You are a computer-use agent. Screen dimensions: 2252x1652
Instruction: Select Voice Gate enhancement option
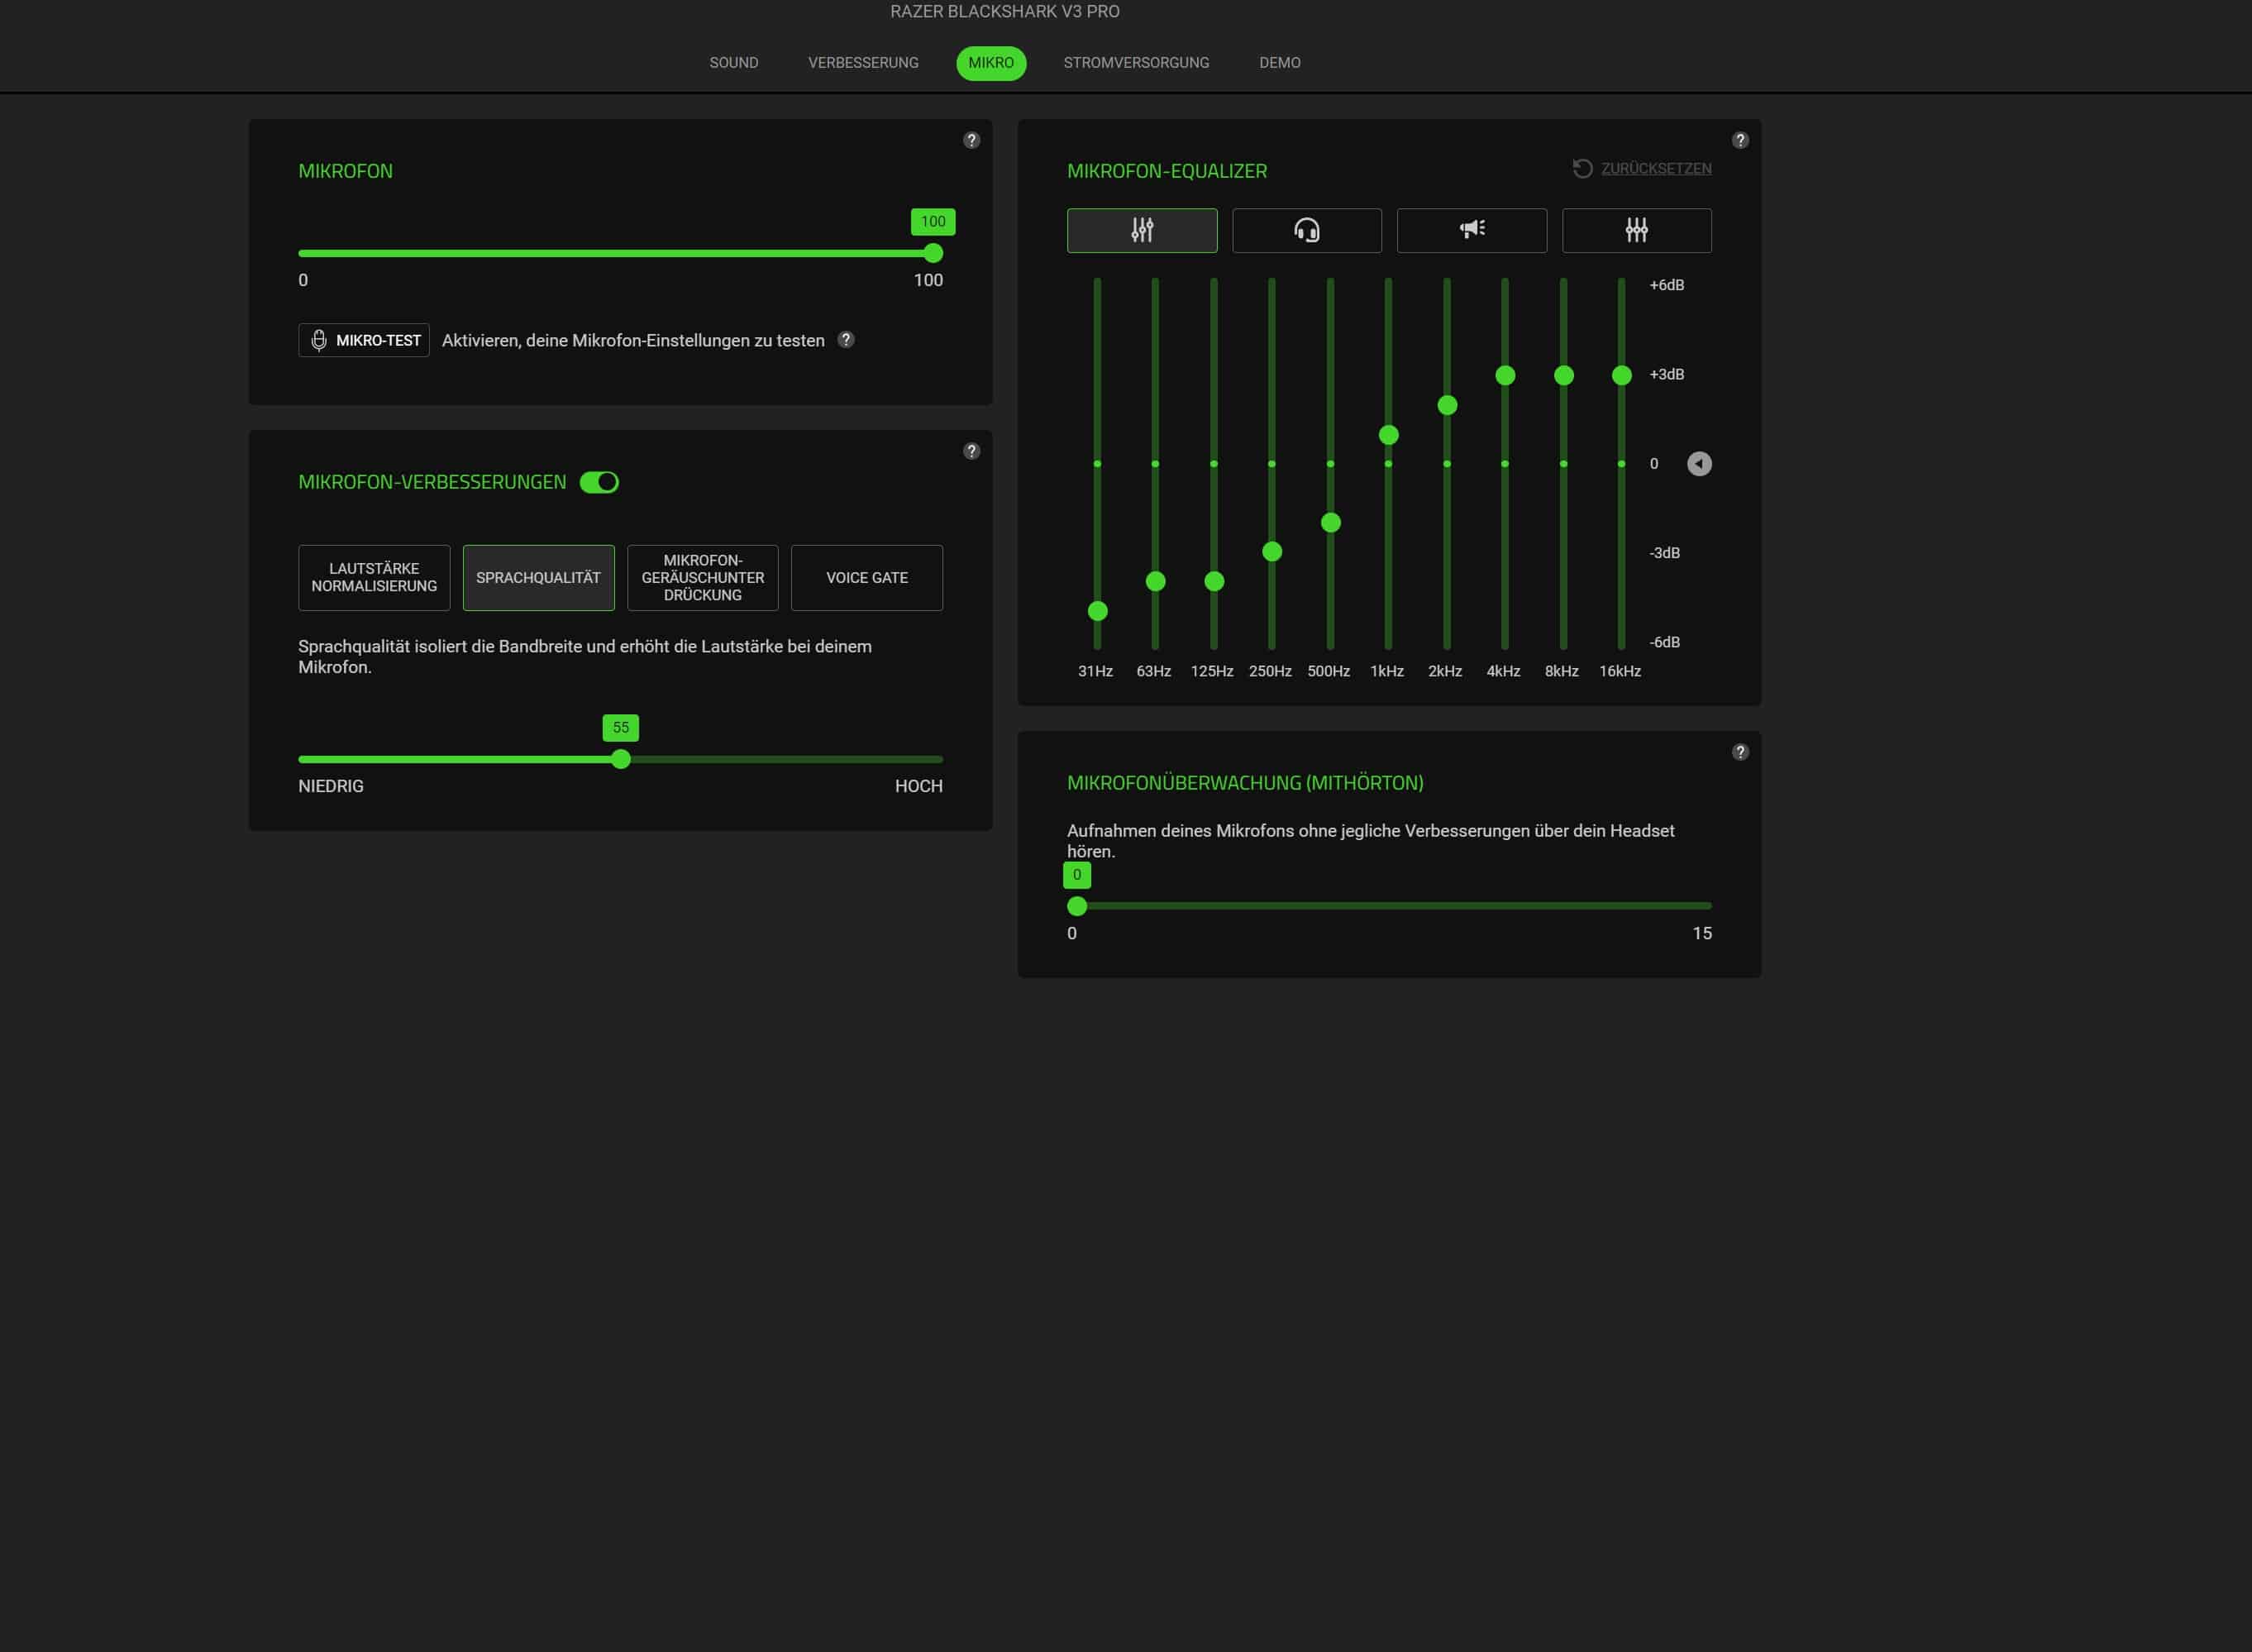tap(866, 577)
